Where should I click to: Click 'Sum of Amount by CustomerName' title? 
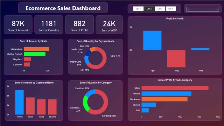pyautogui.click(x=34, y=83)
